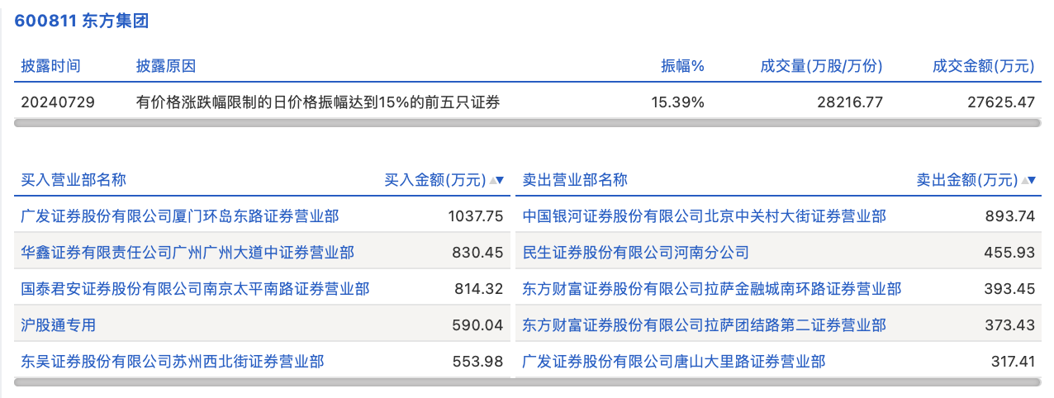Click the 卖出金额 sort arrows icon
This screenshot has height=398, width=1054.
pyautogui.click(x=1028, y=180)
